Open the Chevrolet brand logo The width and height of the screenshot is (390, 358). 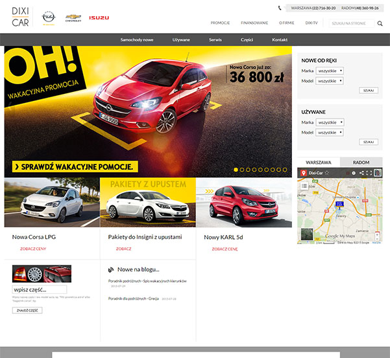73,18
